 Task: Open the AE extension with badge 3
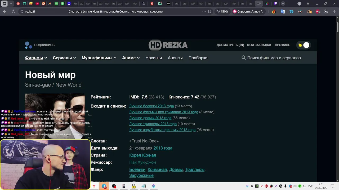point(318,12)
